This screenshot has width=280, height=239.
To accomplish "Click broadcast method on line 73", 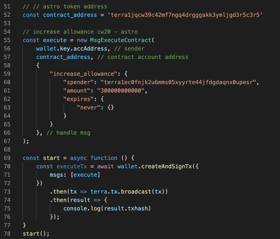I will click(136, 192).
